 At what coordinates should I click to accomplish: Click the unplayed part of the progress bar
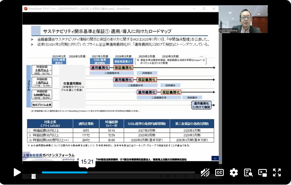[x=143, y=172]
